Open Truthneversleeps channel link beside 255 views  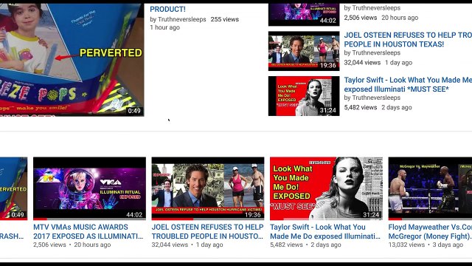coord(182,19)
